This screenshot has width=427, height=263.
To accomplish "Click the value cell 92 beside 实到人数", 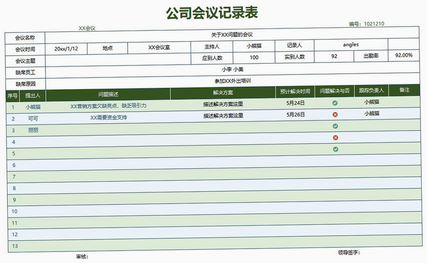I will pos(334,56).
